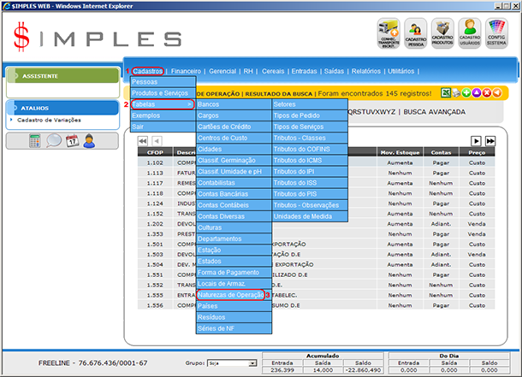
Task: Collapse the Atalhos panel header
Action: [60, 108]
